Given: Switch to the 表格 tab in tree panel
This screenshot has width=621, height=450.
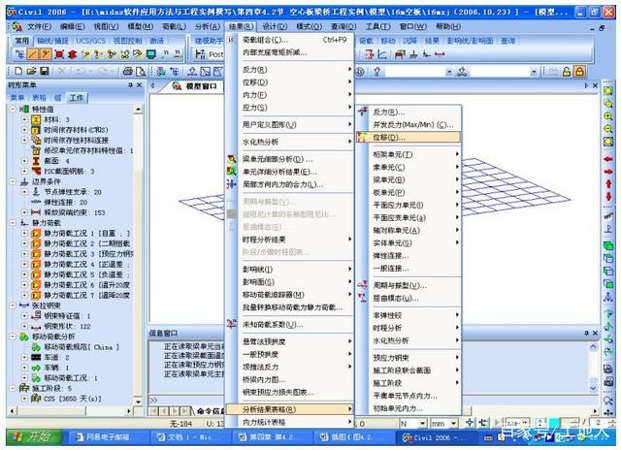Looking at the screenshot, I should (39, 97).
